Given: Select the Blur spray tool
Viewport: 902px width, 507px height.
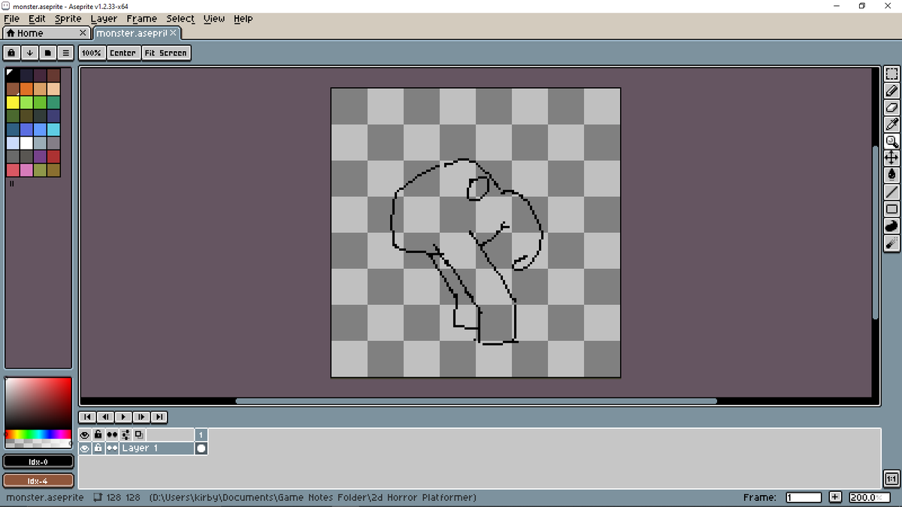Looking at the screenshot, I should click(891, 243).
